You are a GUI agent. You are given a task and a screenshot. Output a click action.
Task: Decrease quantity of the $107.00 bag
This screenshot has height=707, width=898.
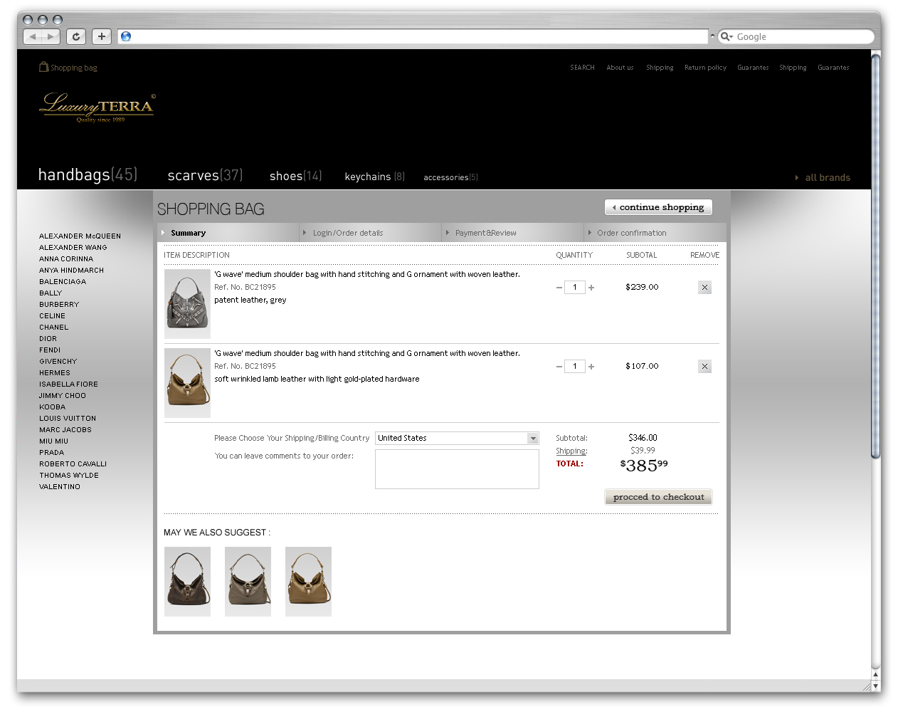pyautogui.click(x=559, y=367)
